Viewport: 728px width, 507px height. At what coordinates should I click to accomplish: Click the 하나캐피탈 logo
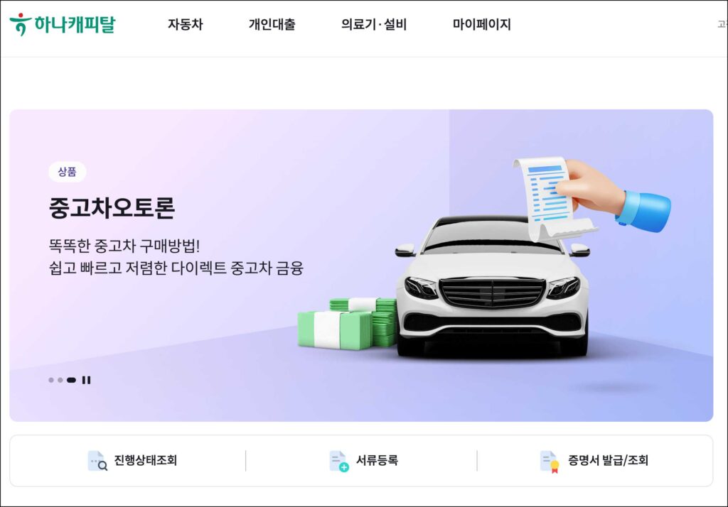tap(63, 24)
